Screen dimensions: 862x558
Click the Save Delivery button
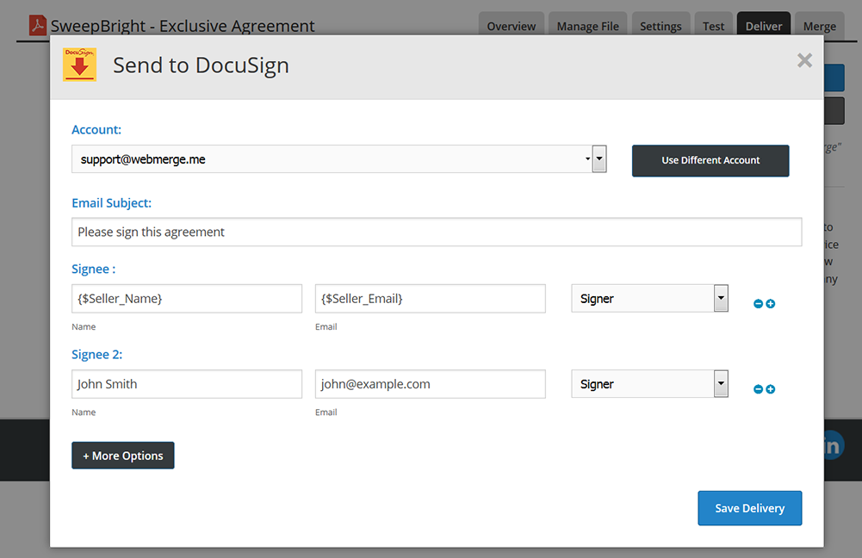pos(749,508)
